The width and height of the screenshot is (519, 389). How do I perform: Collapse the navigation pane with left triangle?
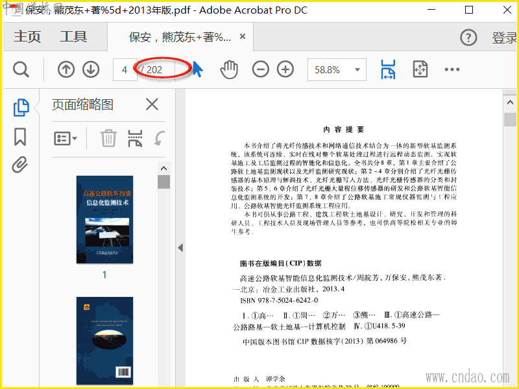point(180,248)
